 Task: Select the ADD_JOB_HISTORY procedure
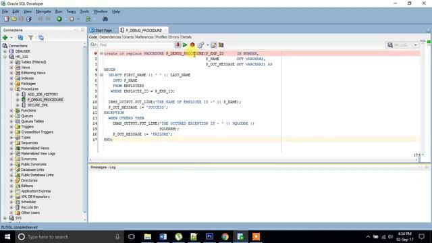click(x=43, y=94)
